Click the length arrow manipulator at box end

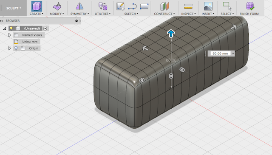[x=233, y=27]
